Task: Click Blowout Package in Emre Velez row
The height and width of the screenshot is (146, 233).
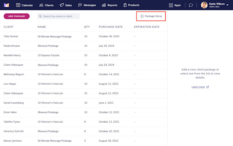Action: pos(48,112)
